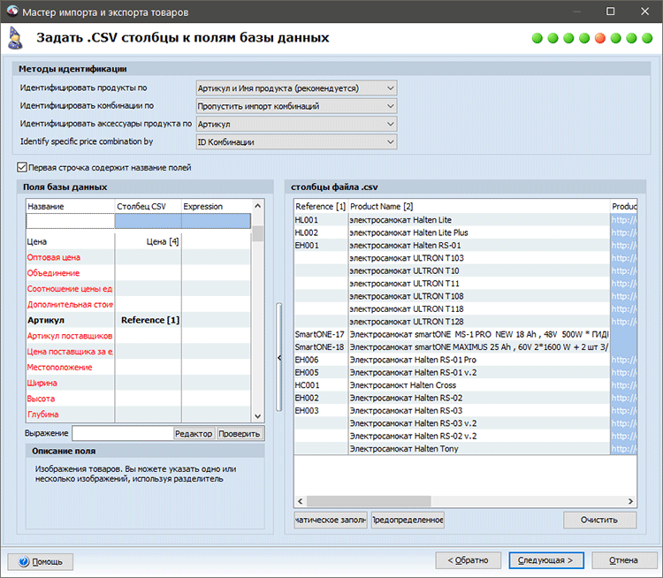
Task: Click the Предопределенное button
Action: 408,520
